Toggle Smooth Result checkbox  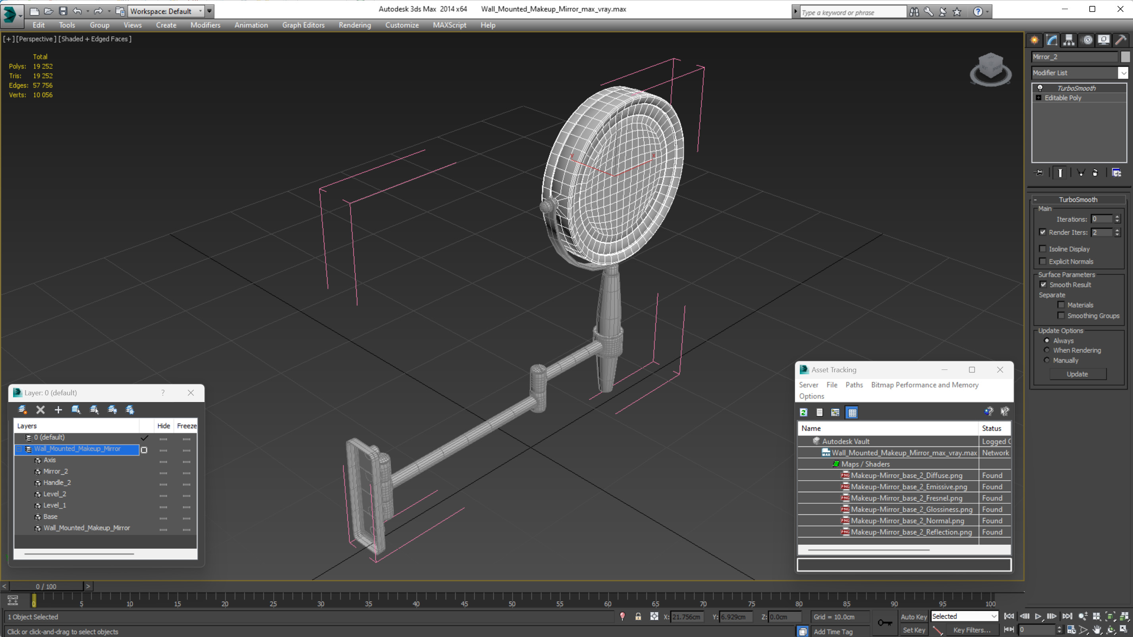(1043, 285)
